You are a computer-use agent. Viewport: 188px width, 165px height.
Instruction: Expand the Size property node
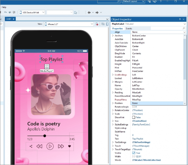pyautogui.click(x=113, y=121)
